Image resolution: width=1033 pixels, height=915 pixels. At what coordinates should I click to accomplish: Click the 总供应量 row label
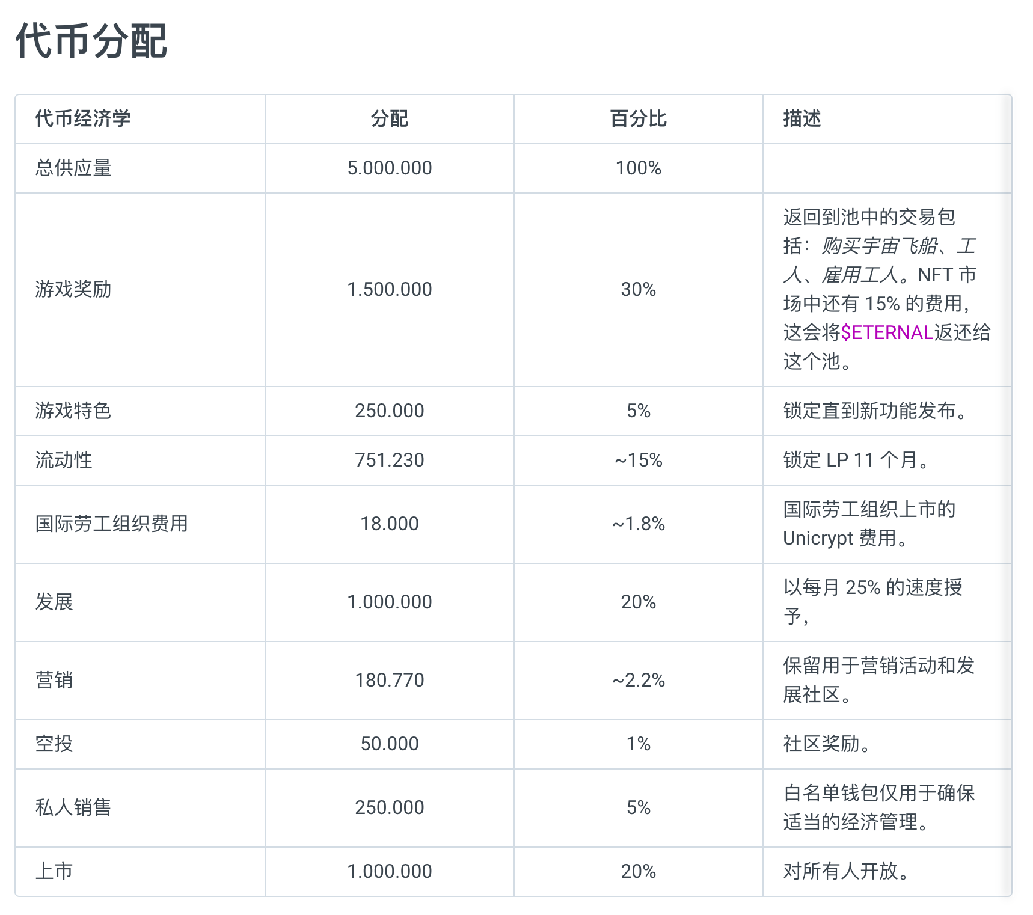click(73, 168)
